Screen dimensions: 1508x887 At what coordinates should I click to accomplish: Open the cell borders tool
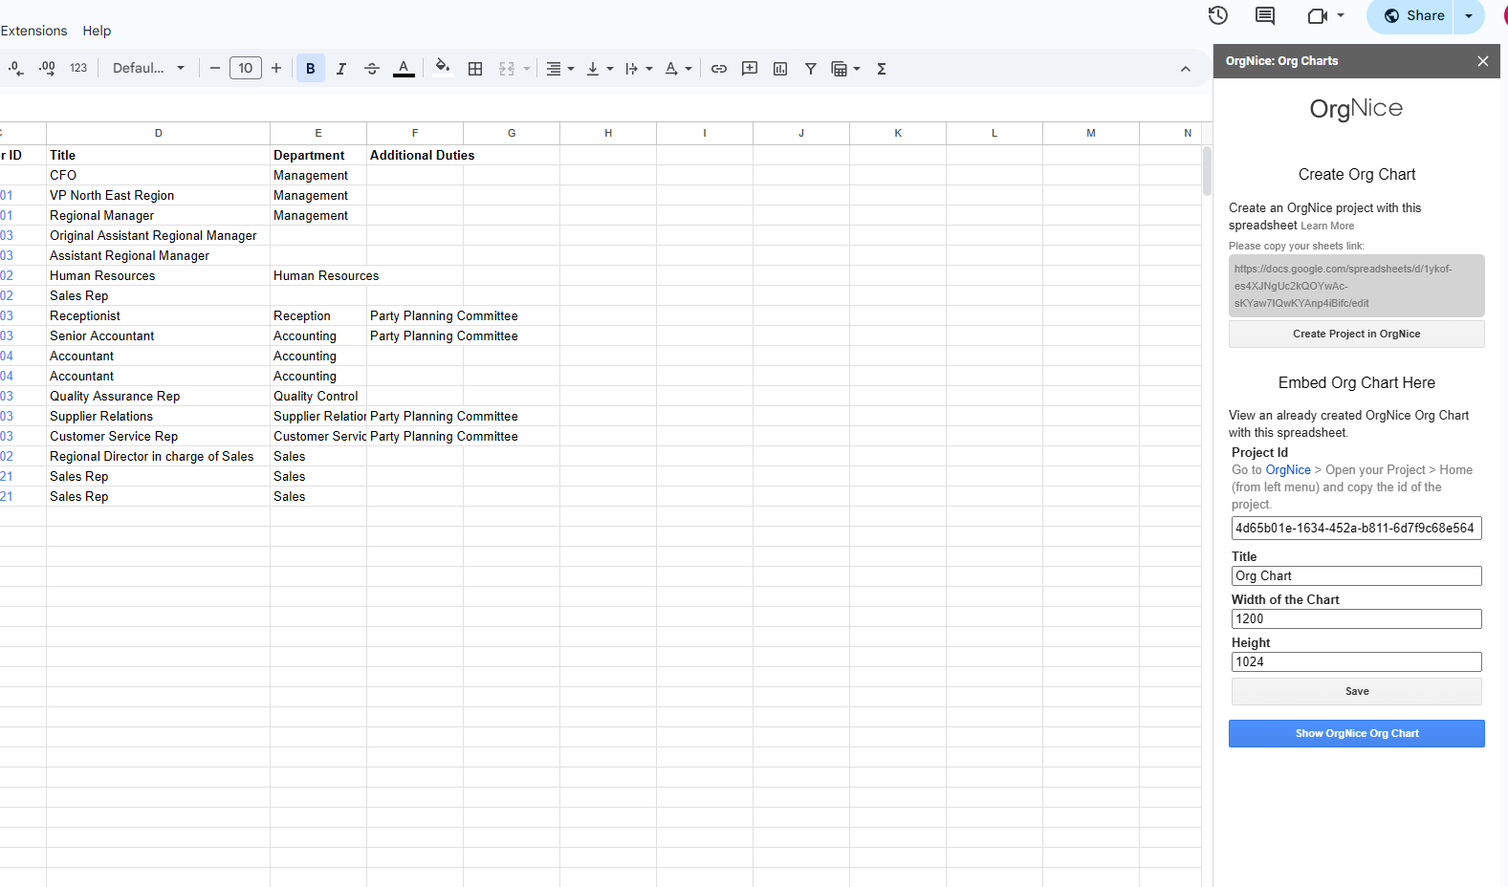[x=475, y=68]
